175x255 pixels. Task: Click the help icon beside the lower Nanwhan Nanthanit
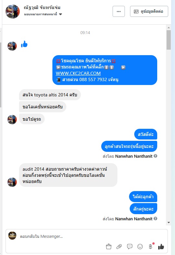point(155,218)
